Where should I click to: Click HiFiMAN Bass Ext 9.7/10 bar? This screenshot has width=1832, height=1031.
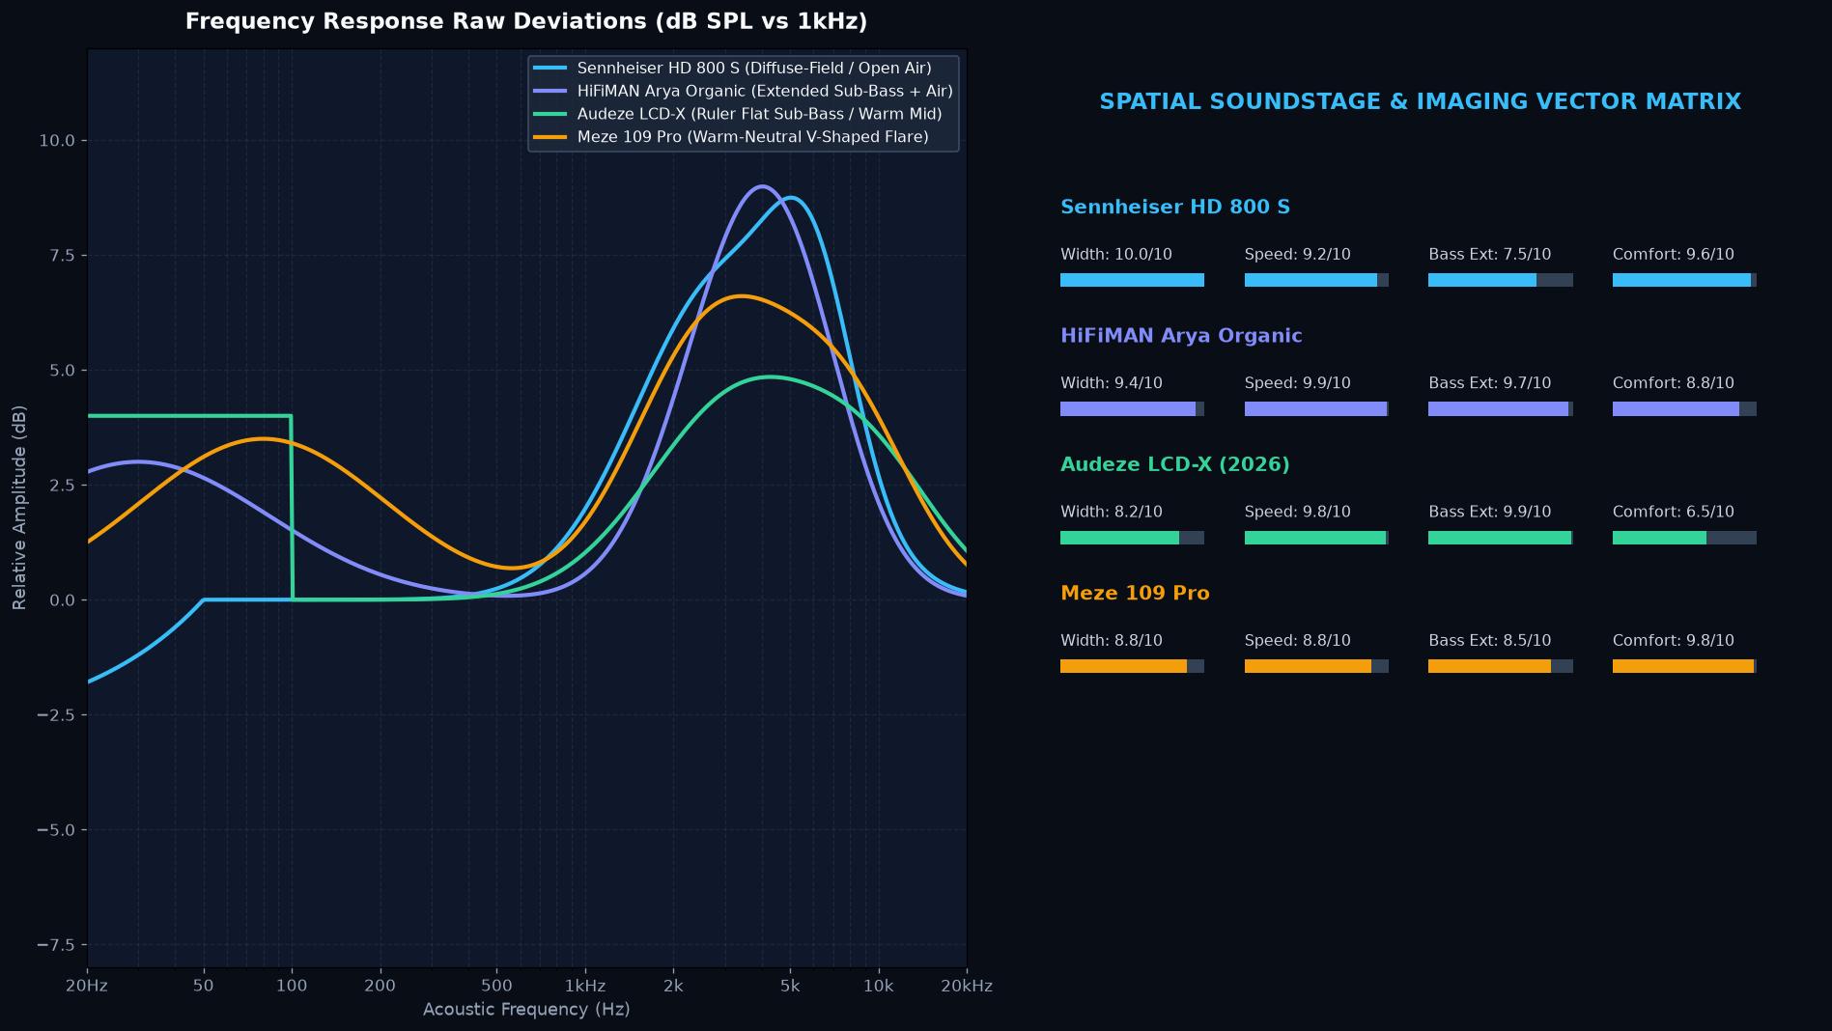point(1501,409)
